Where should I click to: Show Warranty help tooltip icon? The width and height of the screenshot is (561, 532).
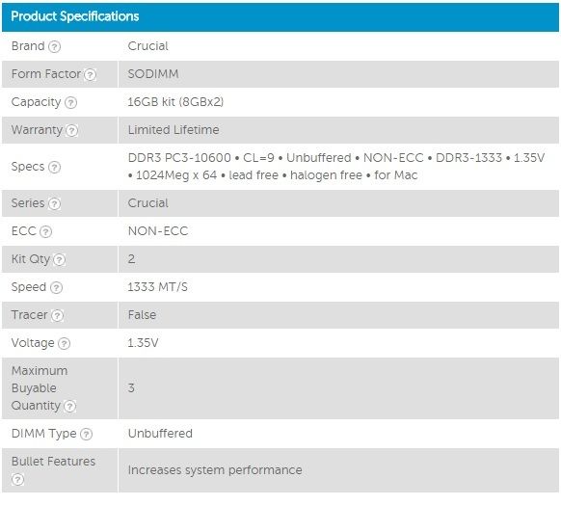pyautogui.click(x=72, y=130)
